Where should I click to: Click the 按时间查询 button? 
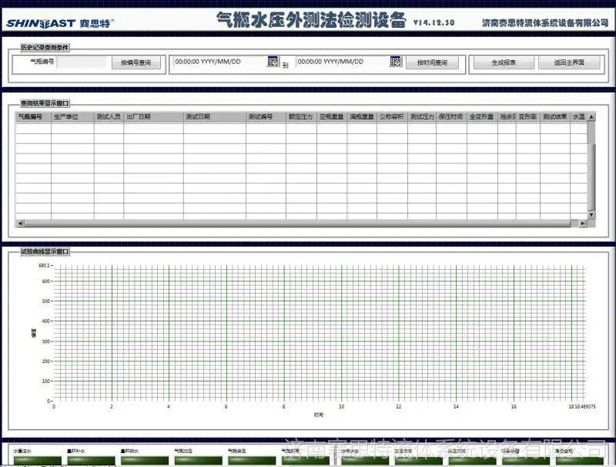pyautogui.click(x=432, y=62)
